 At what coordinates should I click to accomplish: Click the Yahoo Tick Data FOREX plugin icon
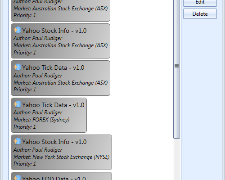coord(17,104)
